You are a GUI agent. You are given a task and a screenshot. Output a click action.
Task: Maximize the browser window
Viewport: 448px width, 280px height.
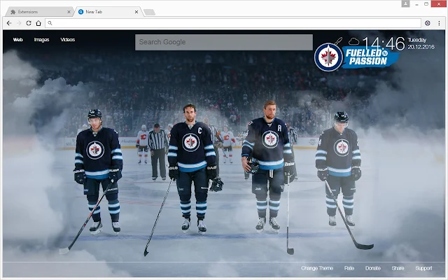tap(426, 4)
